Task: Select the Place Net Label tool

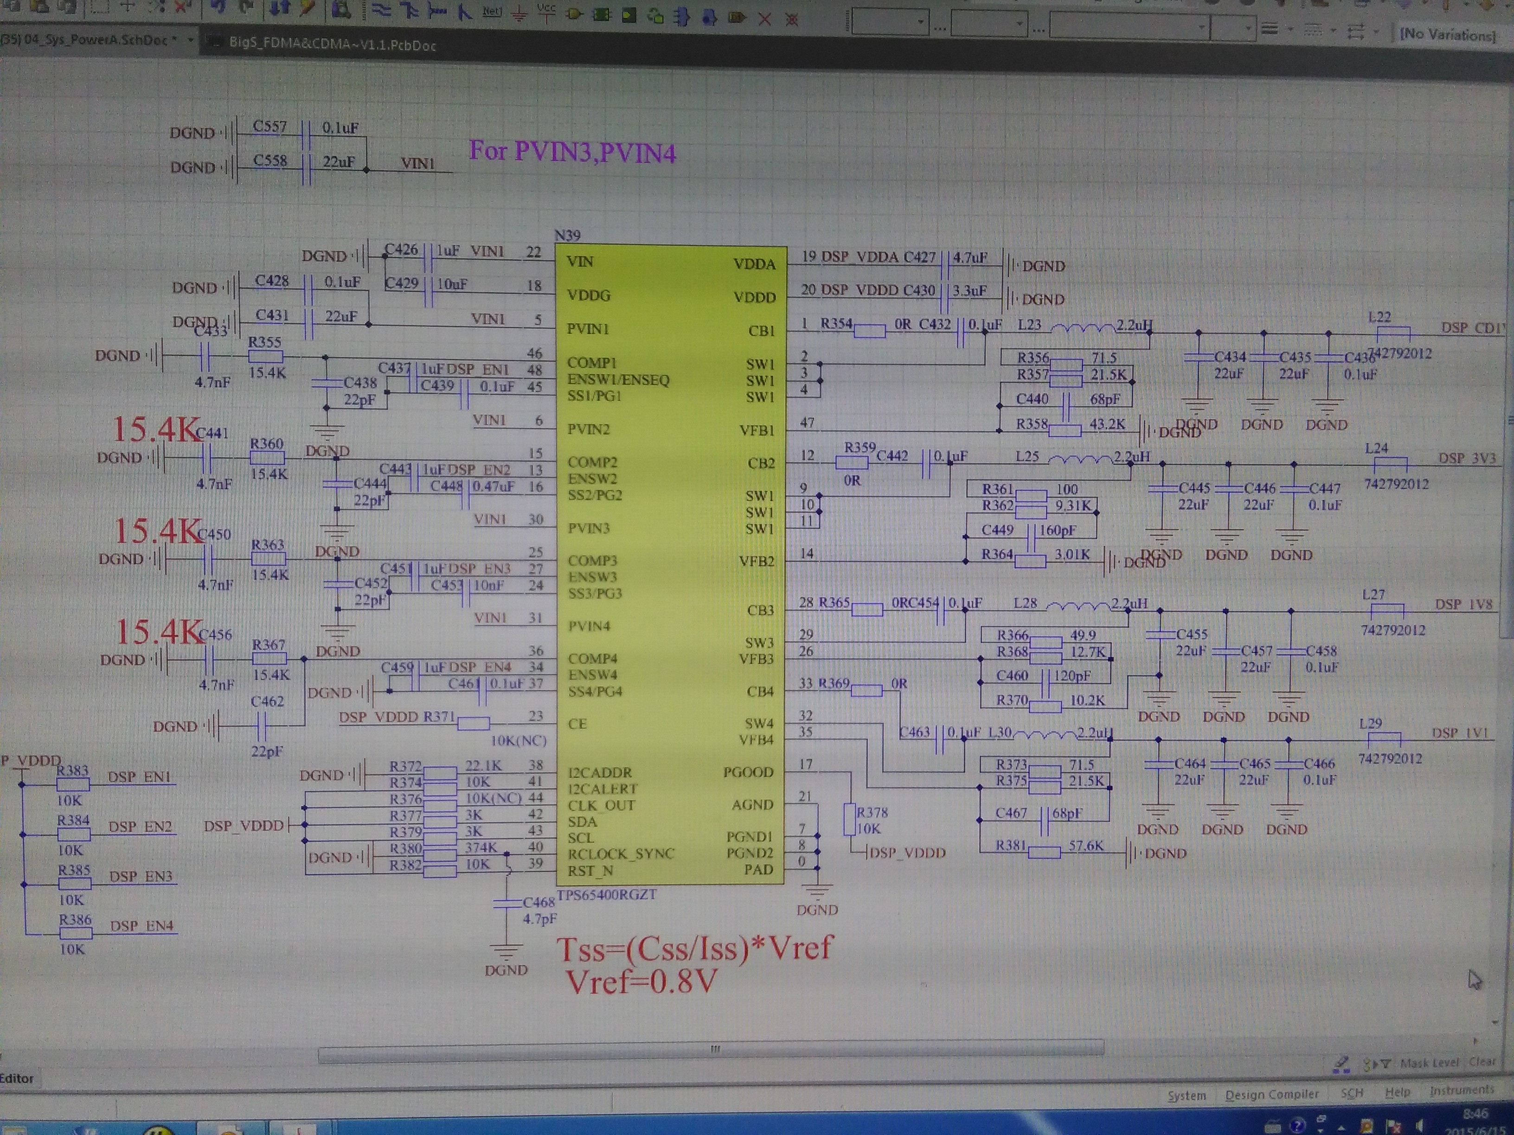Action: tap(491, 12)
